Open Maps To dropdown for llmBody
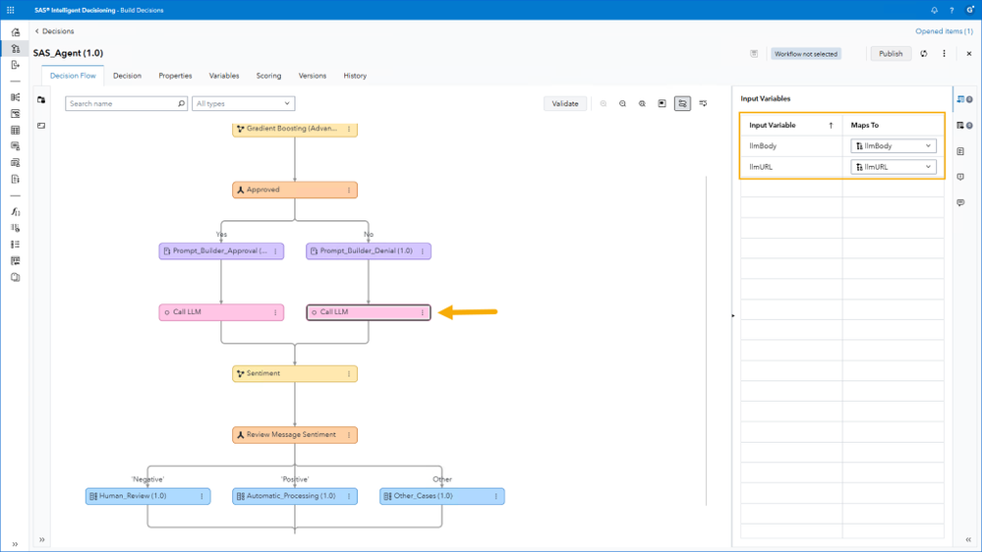The height and width of the screenshot is (552, 982). [894, 145]
